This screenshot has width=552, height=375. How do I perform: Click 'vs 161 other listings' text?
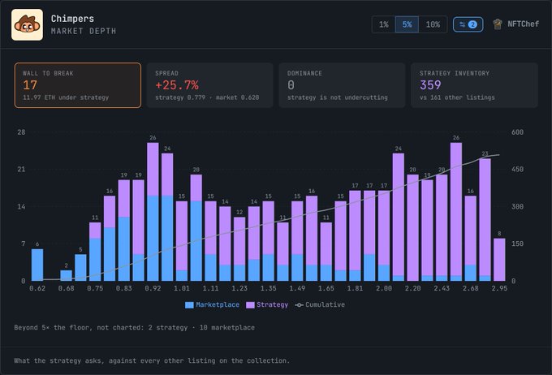pyautogui.click(x=457, y=97)
